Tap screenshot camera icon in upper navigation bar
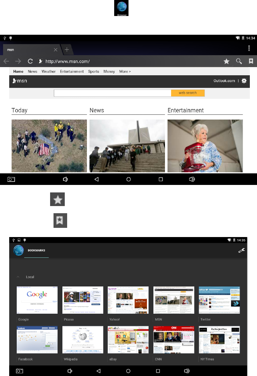257x376 pixels. coord(11,179)
